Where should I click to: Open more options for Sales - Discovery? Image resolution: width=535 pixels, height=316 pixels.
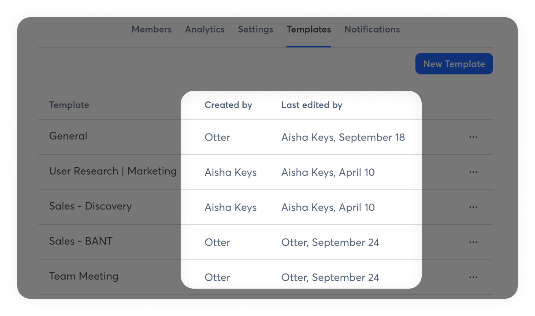[473, 207]
